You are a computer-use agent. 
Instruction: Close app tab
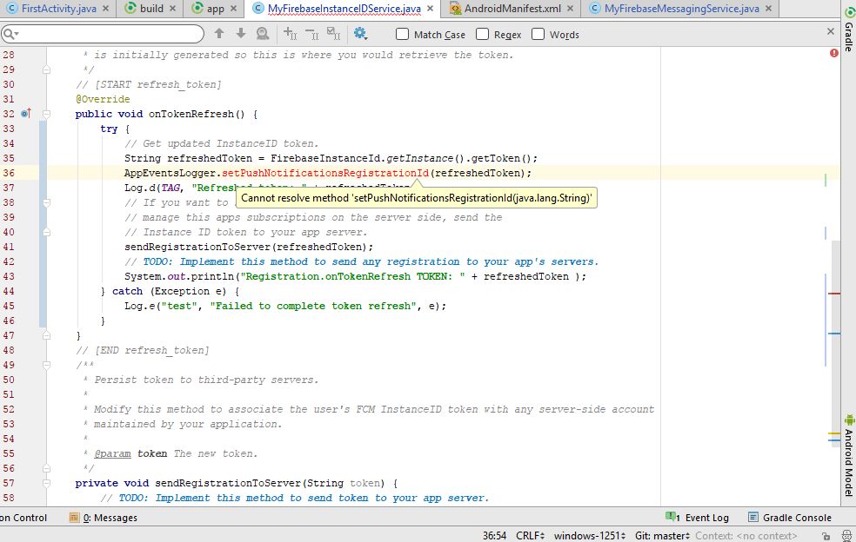pos(234,9)
